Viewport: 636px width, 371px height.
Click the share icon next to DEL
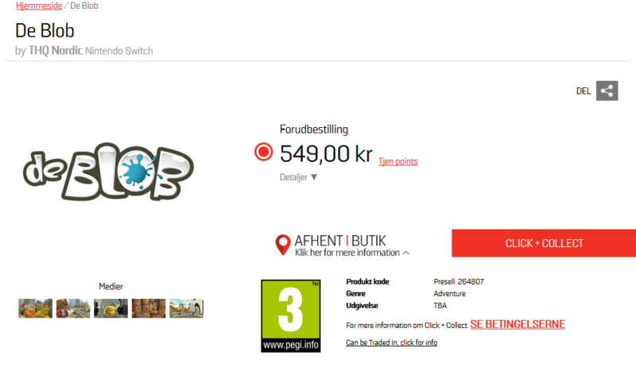[607, 91]
